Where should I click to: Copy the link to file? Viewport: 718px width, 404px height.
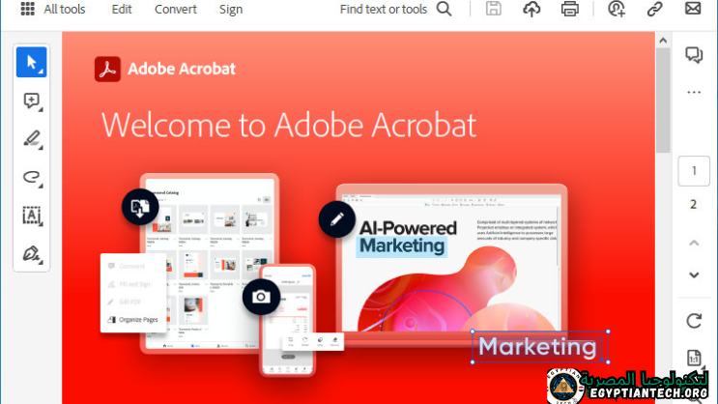point(654,10)
